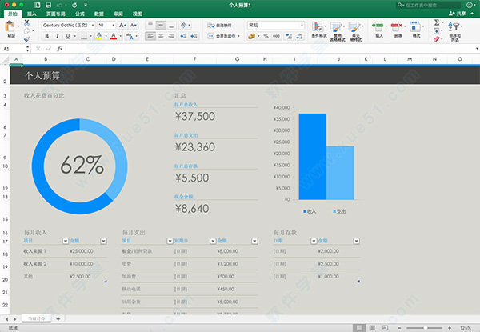Toggle wrap text (自动换行)

223,26
